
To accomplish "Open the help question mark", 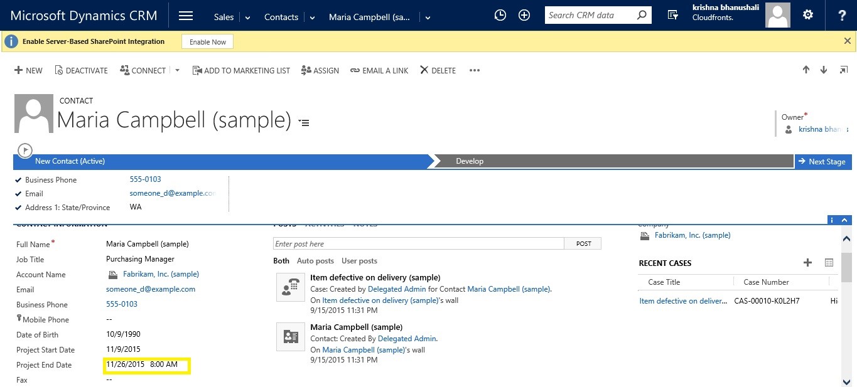I will (x=843, y=16).
